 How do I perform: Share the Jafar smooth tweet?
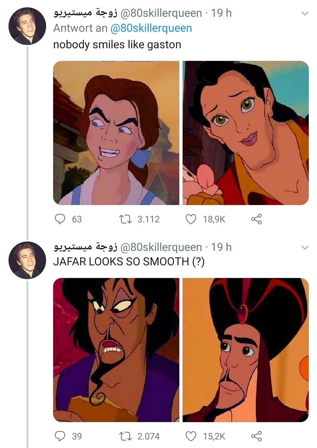click(x=256, y=436)
